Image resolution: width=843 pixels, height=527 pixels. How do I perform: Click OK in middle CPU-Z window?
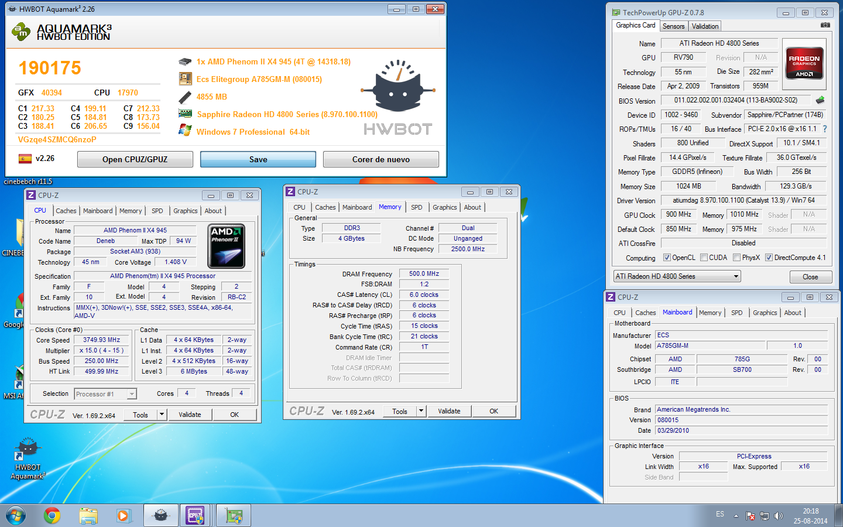coord(494,411)
